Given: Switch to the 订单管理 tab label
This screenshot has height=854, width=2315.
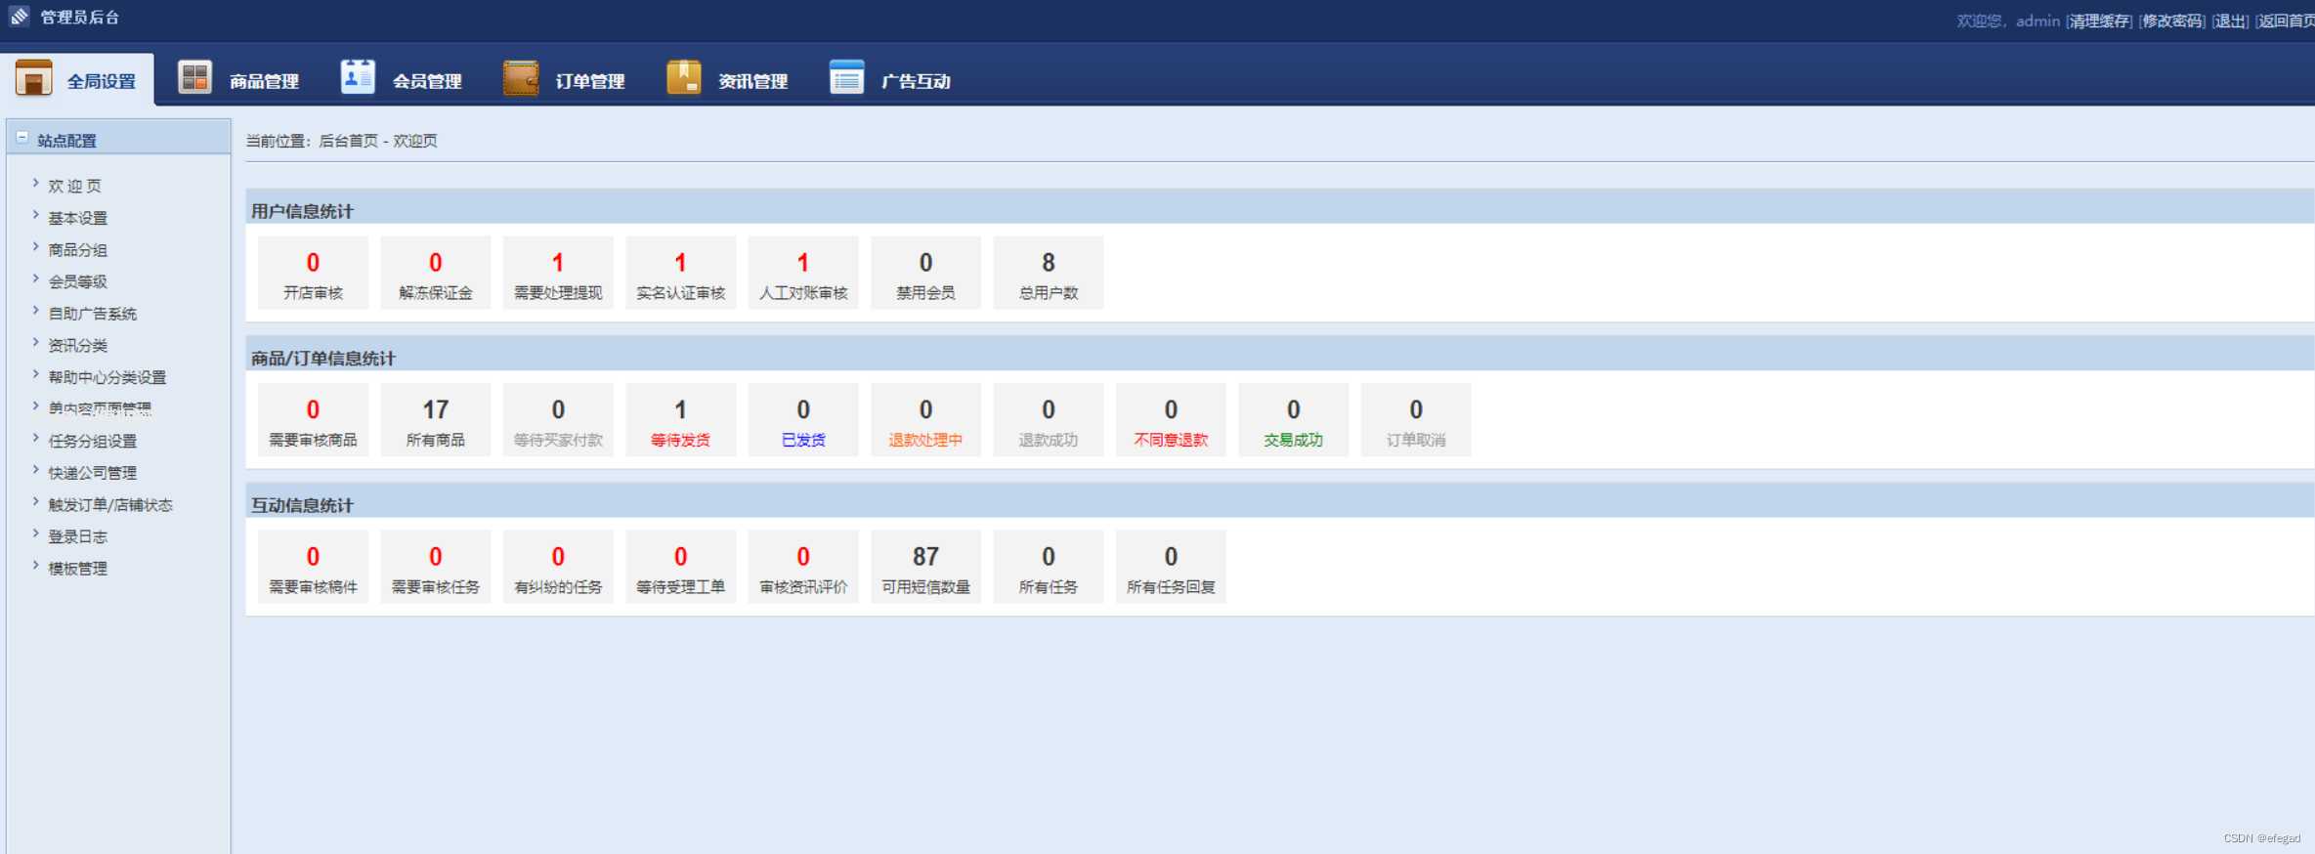Looking at the screenshot, I should [x=589, y=81].
